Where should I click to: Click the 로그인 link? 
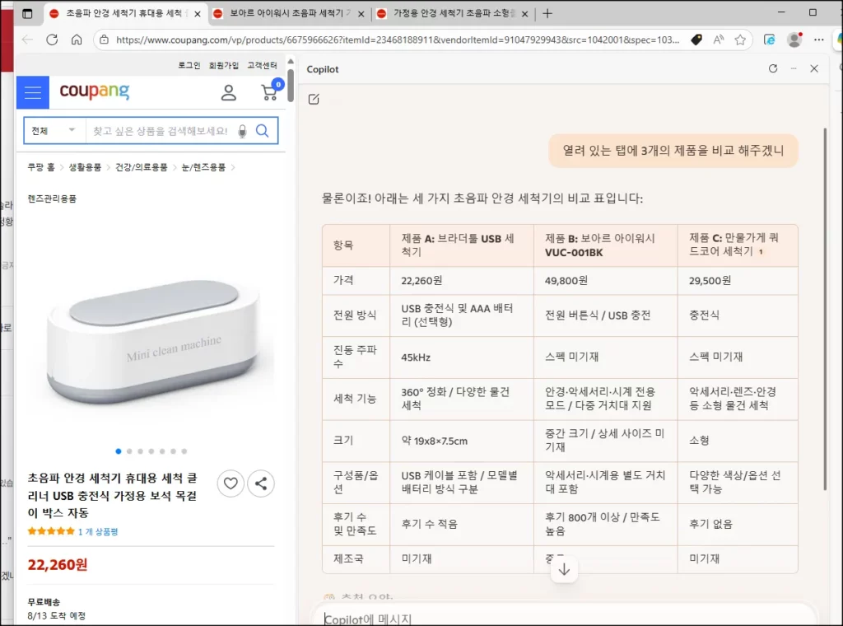click(x=189, y=65)
